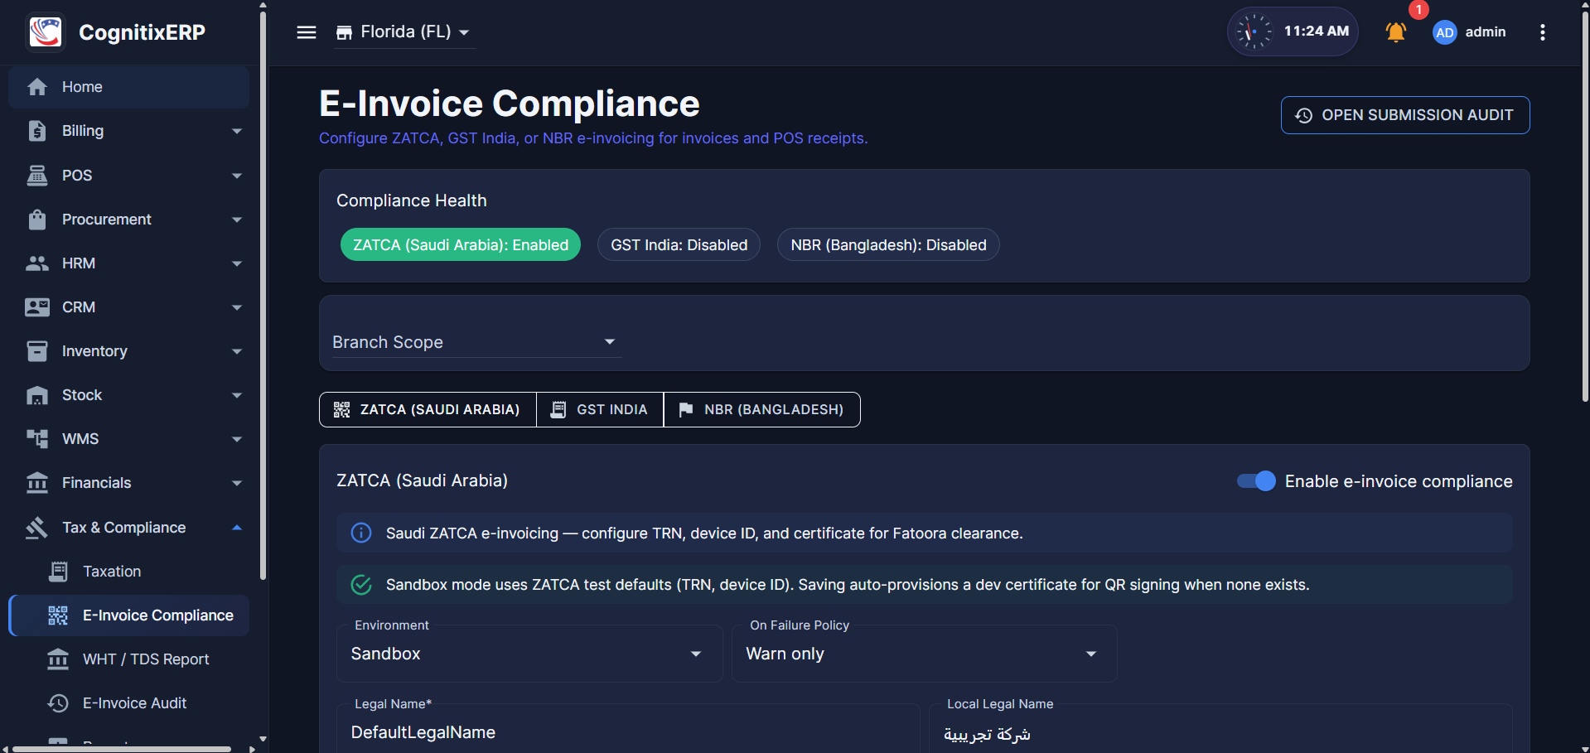Switch to GST INDIA tab
This screenshot has width=1590, height=753.
click(x=600, y=409)
